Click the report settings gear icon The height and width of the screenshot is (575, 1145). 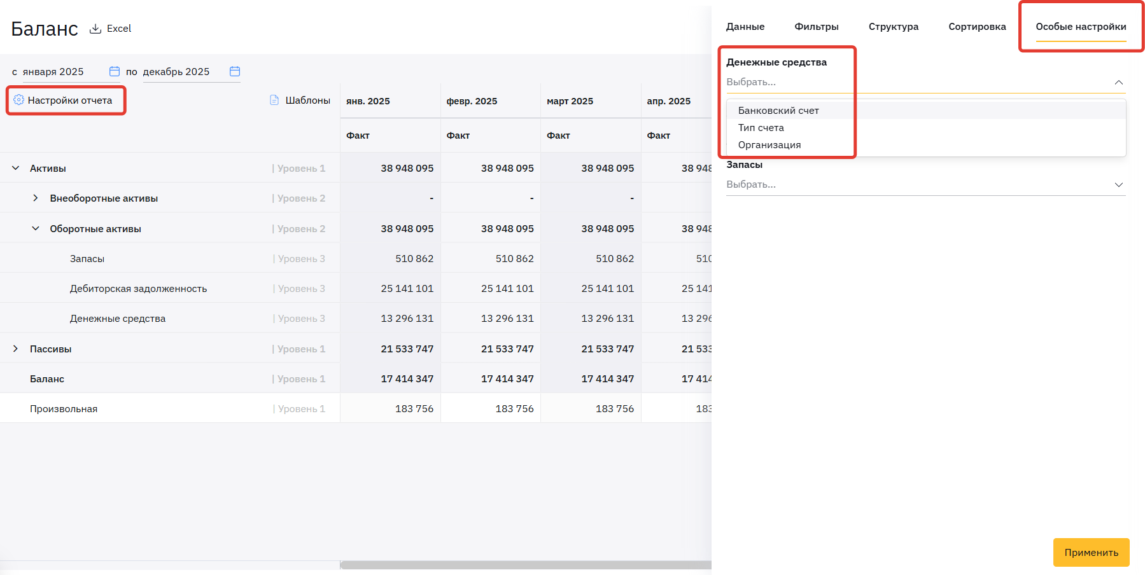click(18, 100)
